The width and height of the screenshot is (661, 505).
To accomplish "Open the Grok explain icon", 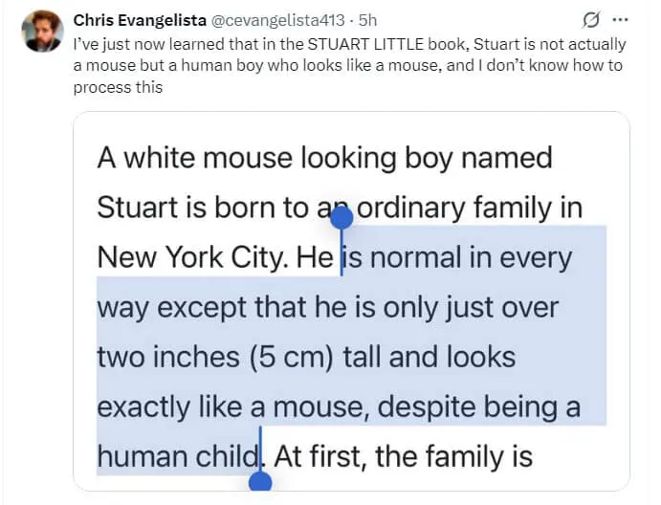I will 592,20.
